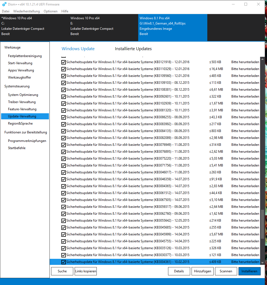Click the update list scrollbar thumb
Screen dimensions: 267x285
(263, 224)
